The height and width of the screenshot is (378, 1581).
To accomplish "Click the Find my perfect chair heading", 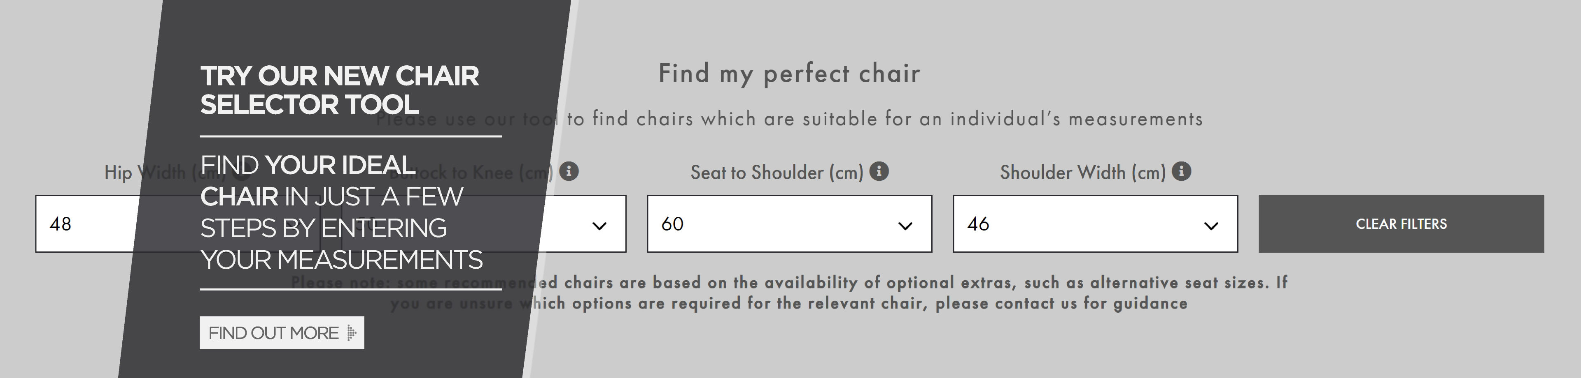I will click(x=789, y=74).
